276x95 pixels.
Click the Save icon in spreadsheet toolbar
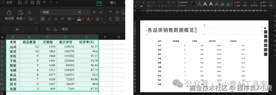(20, 3)
